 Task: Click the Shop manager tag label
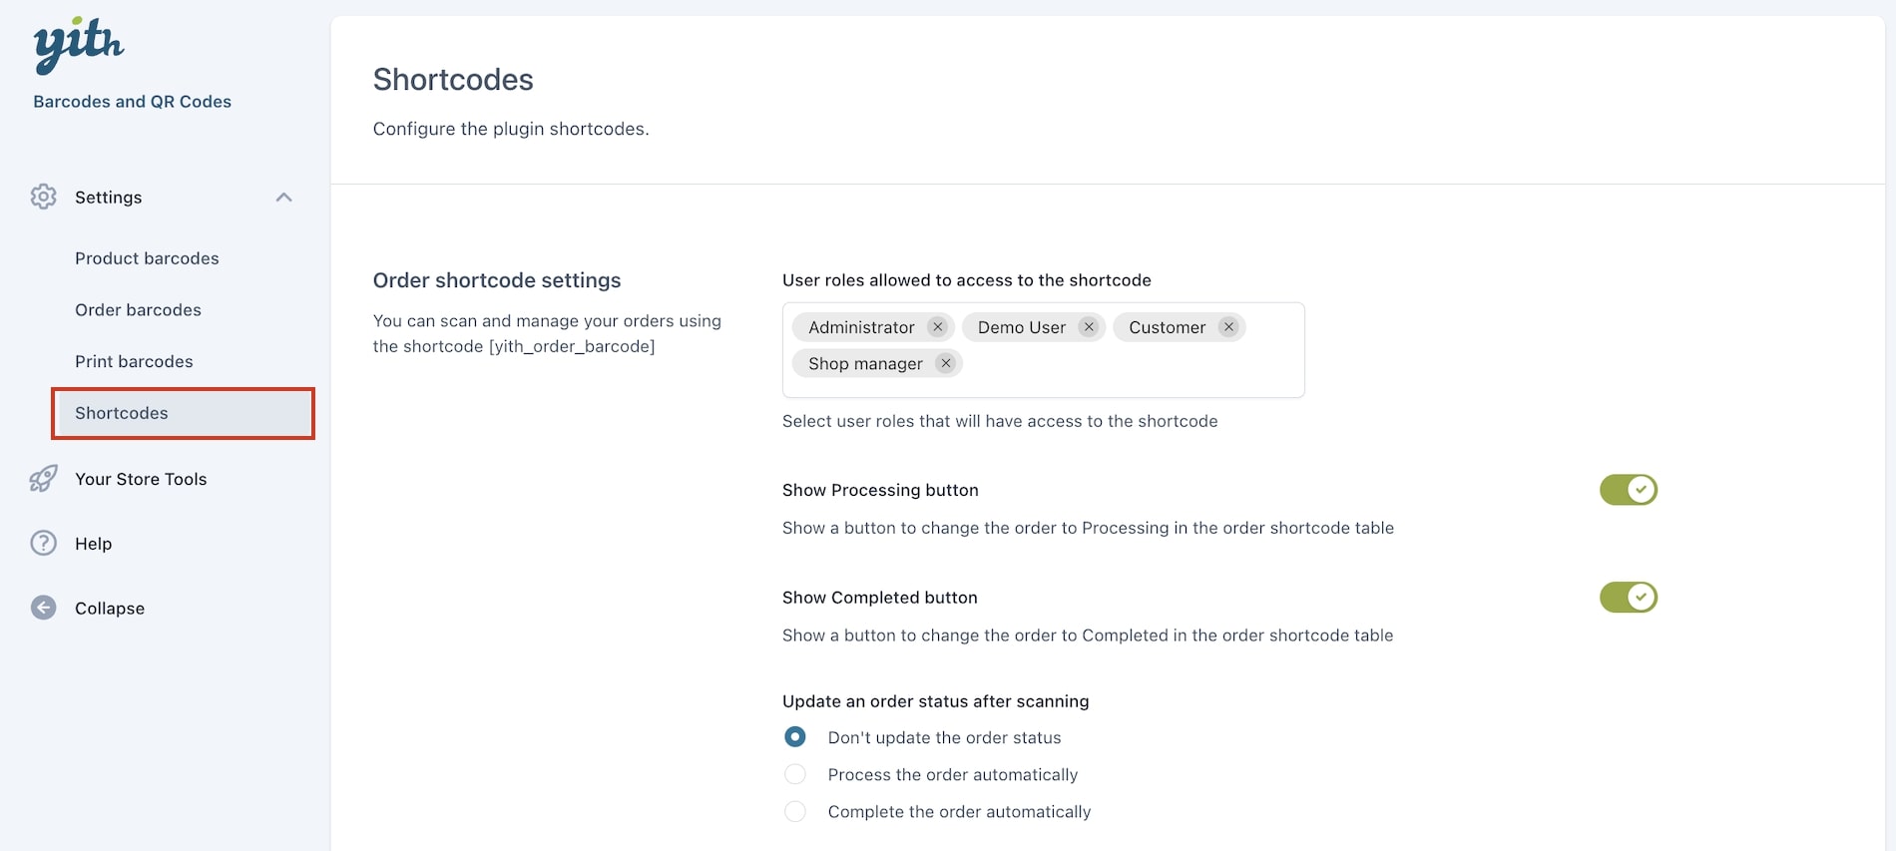(x=865, y=364)
